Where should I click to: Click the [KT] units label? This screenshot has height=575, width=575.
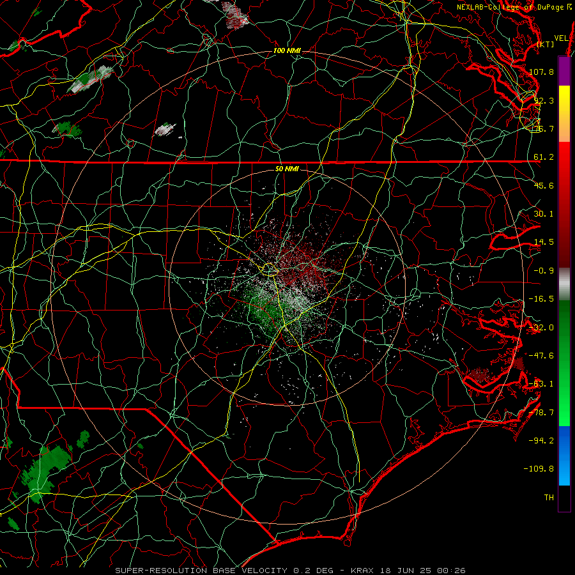click(546, 44)
